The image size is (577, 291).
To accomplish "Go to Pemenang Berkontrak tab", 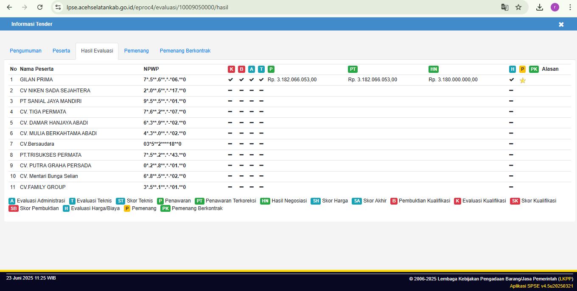I will tap(185, 51).
